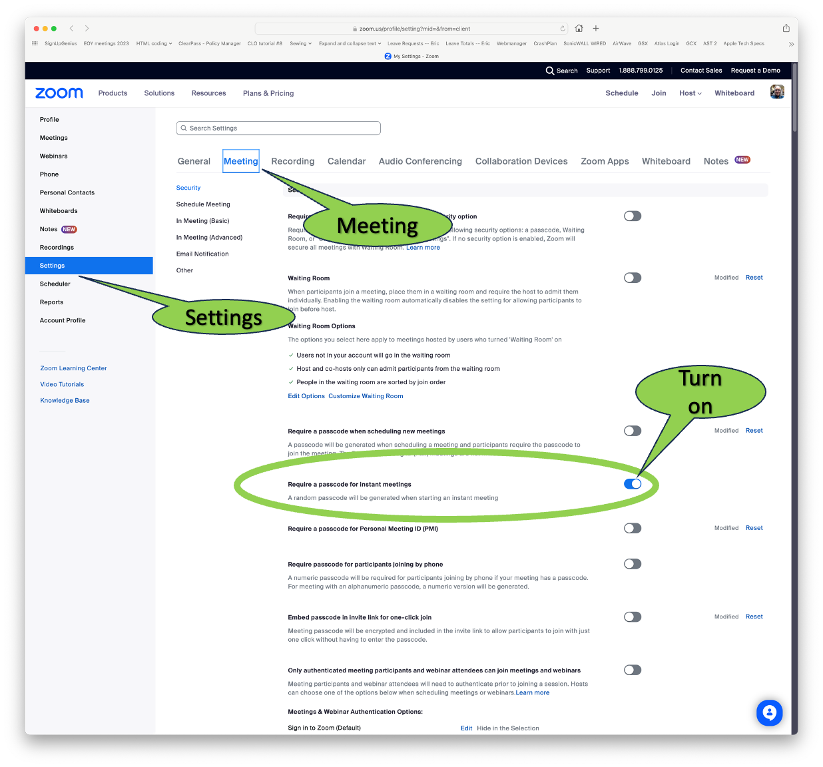Go back with the browser back arrow
Image resolution: width=823 pixels, height=767 pixels.
point(71,29)
